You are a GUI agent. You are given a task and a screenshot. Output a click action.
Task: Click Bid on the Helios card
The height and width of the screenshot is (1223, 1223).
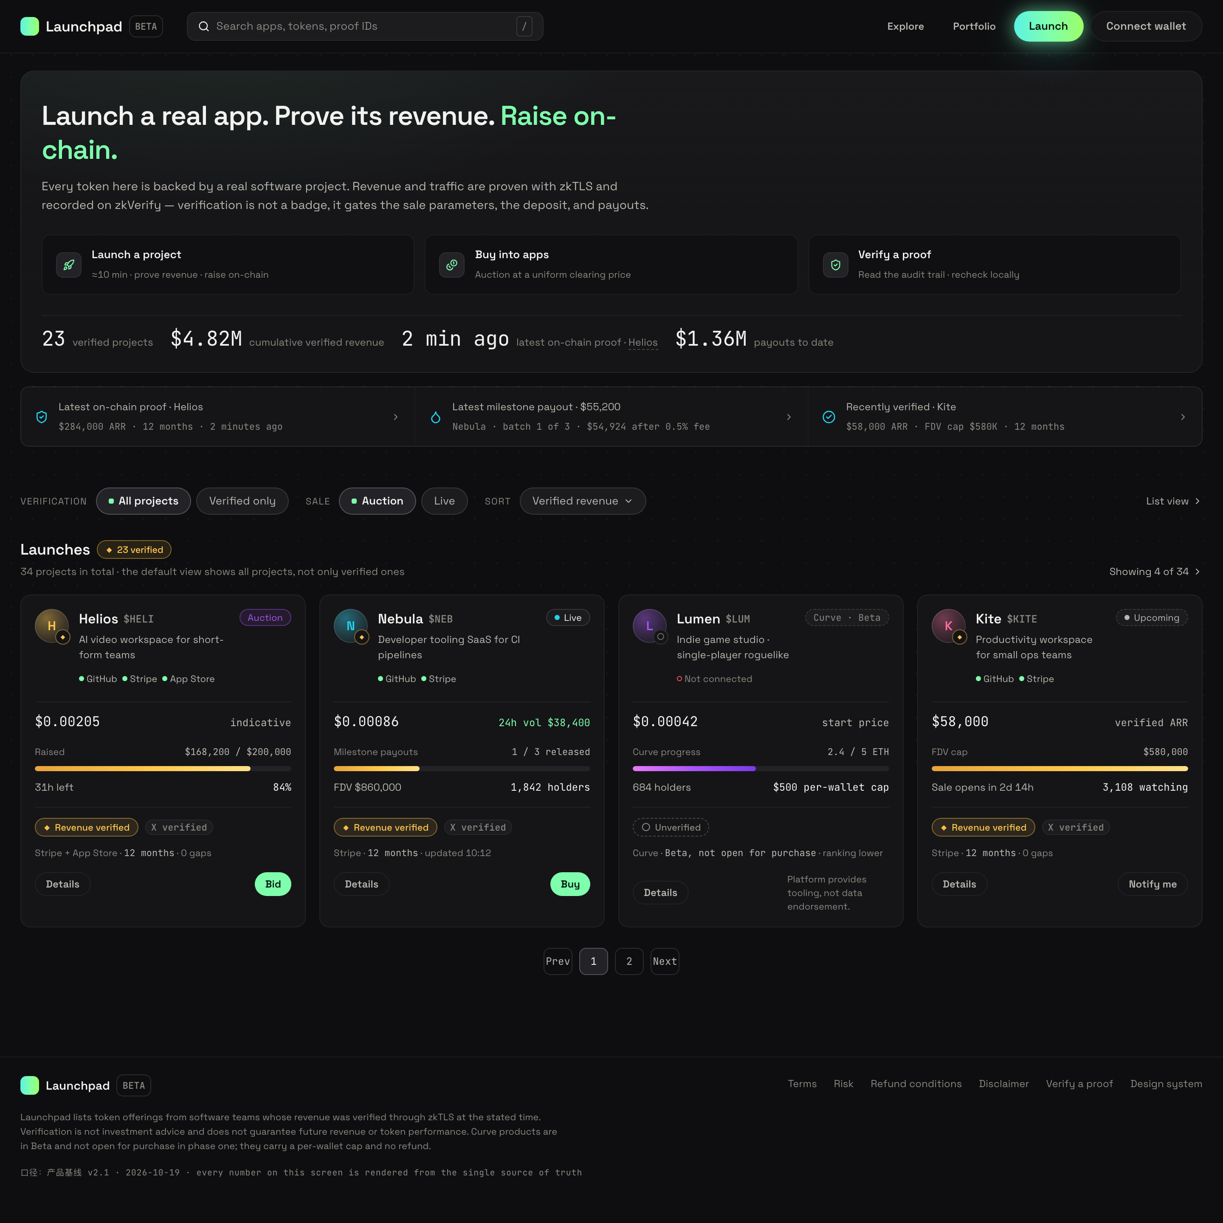click(273, 884)
